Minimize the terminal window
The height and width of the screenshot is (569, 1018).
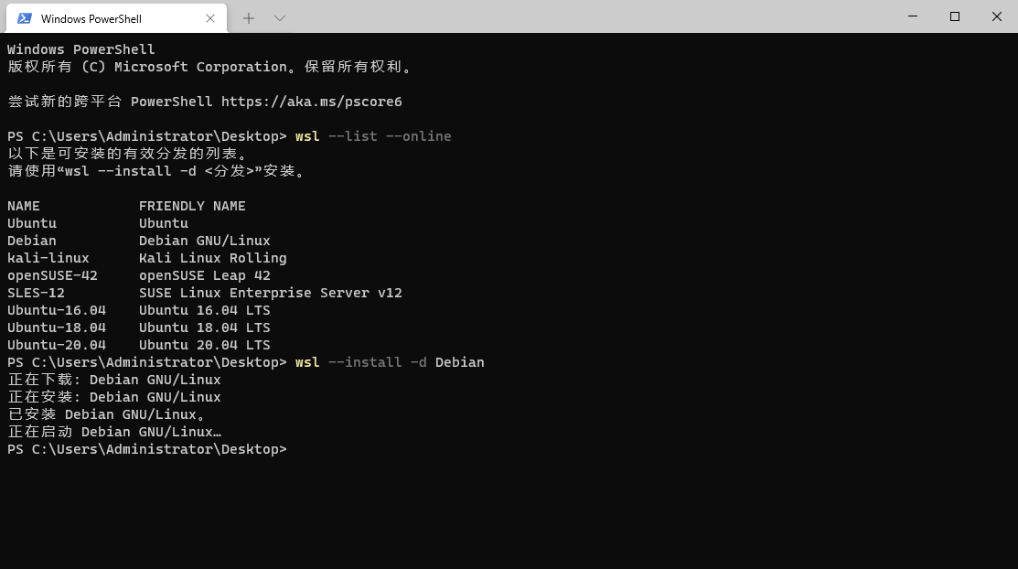point(913,16)
